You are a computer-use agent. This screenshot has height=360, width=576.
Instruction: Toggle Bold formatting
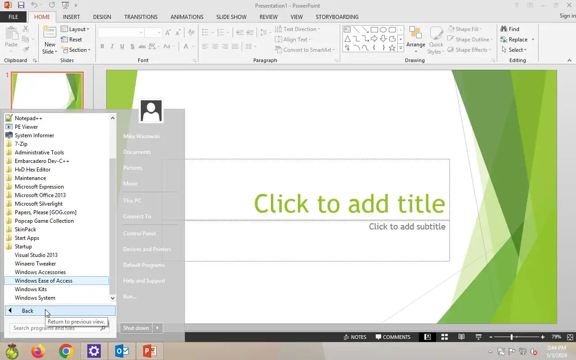(102, 46)
